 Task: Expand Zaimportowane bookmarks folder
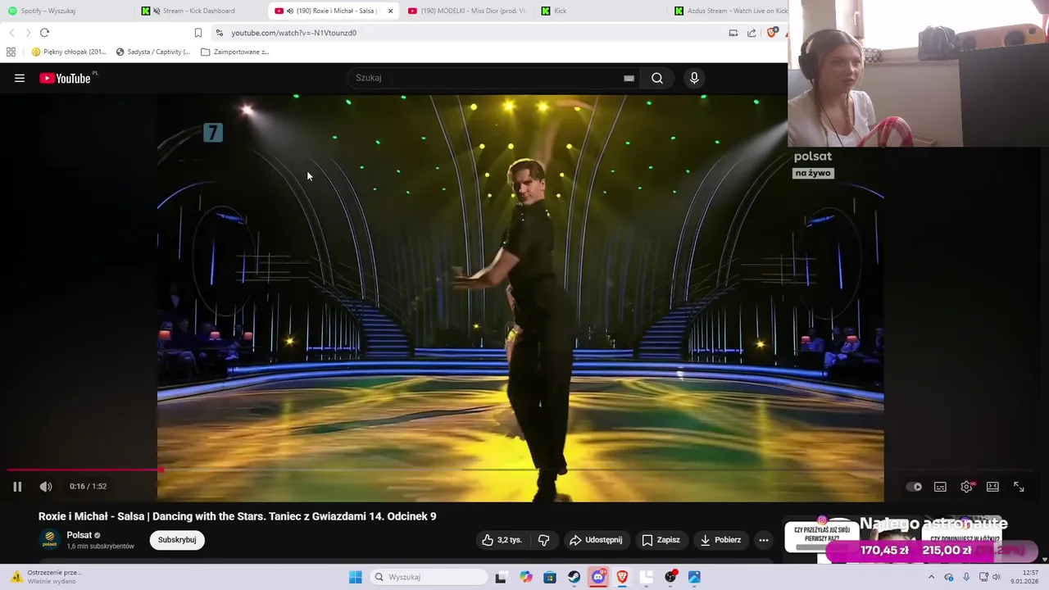click(235, 52)
